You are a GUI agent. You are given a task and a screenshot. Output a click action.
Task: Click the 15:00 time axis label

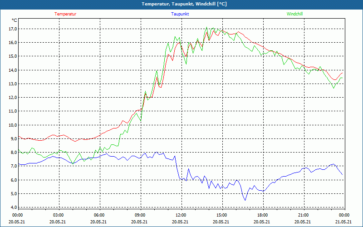[222, 215]
